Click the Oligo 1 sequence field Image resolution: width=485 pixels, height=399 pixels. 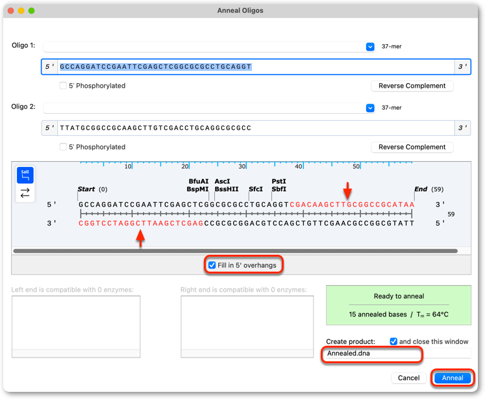coord(256,66)
